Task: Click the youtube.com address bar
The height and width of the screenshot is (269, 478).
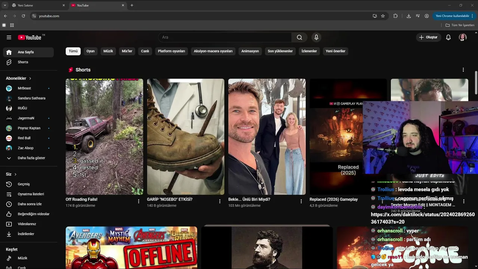Action: (x=202, y=16)
